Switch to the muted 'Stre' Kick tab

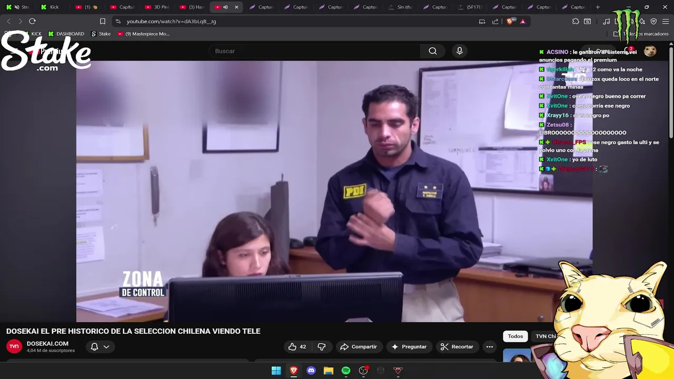point(18,7)
